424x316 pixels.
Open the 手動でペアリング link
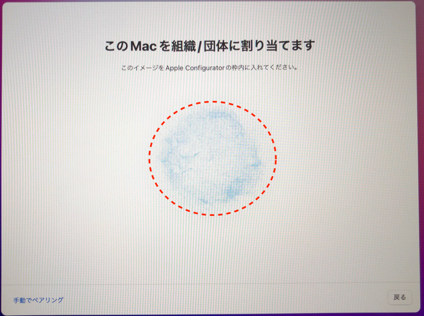[x=39, y=300]
